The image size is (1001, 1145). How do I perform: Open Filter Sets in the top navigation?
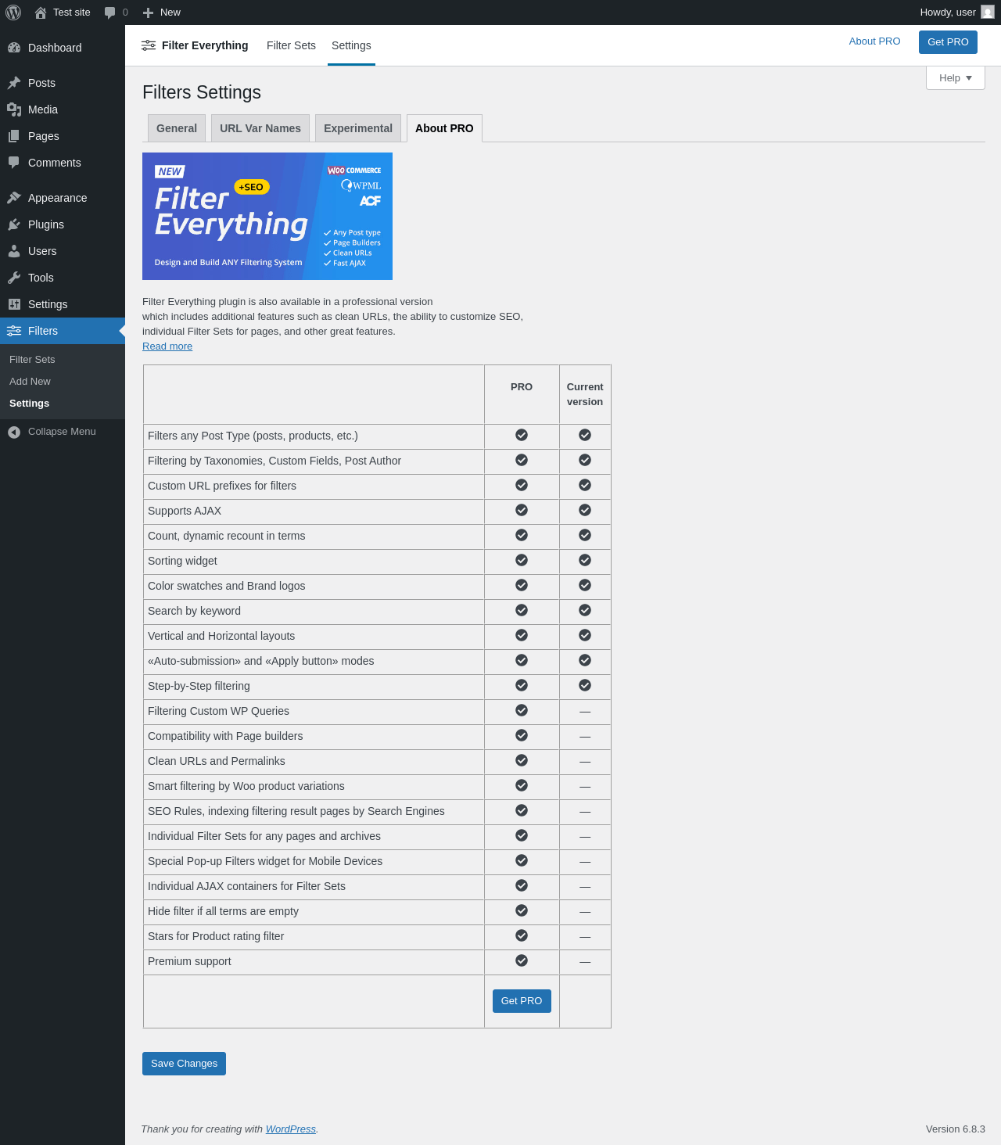click(x=291, y=45)
